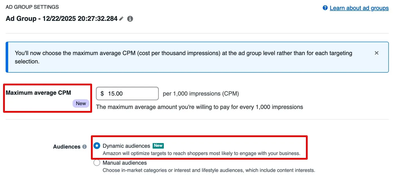Open the Learn about ad groups link
This screenshot has height=189, width=394.
359,8
